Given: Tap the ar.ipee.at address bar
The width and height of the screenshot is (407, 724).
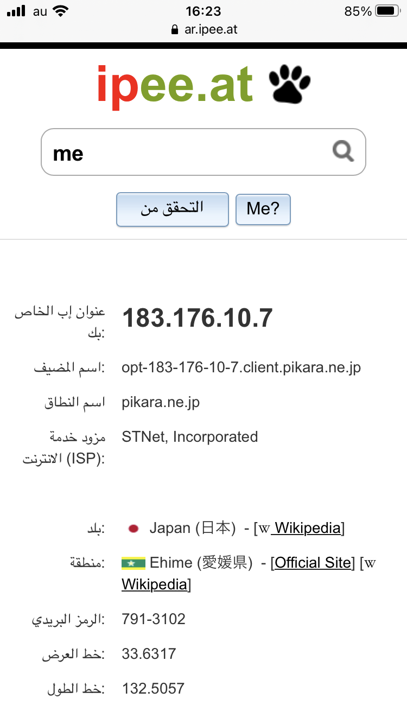Looking at the screenshot, I should (211, 29).
